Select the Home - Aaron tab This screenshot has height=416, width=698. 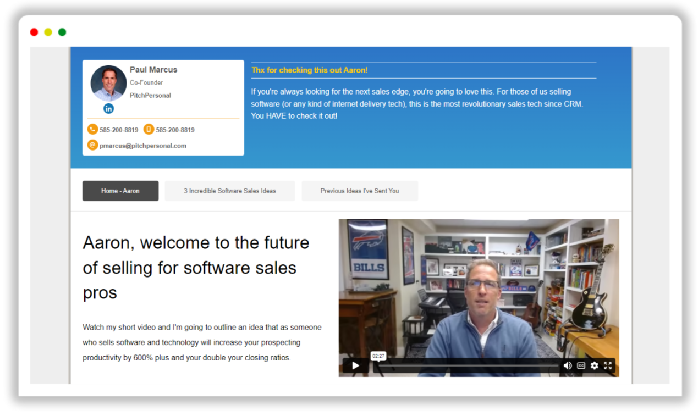tap(120, 191)
